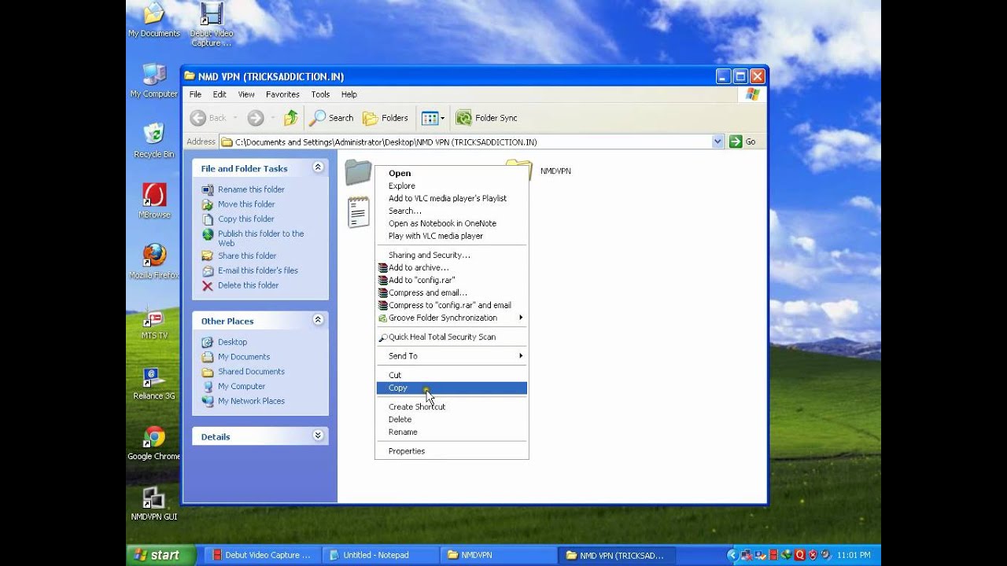Click the Back toolbar button
The width and height of the screenshot is (1007, 566).
(x=208, y=118)
